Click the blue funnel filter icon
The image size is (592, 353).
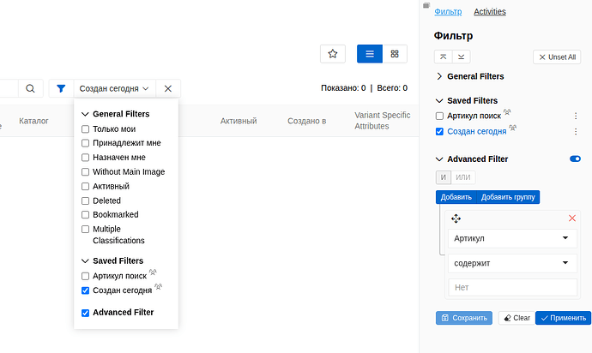pos(61,88)
